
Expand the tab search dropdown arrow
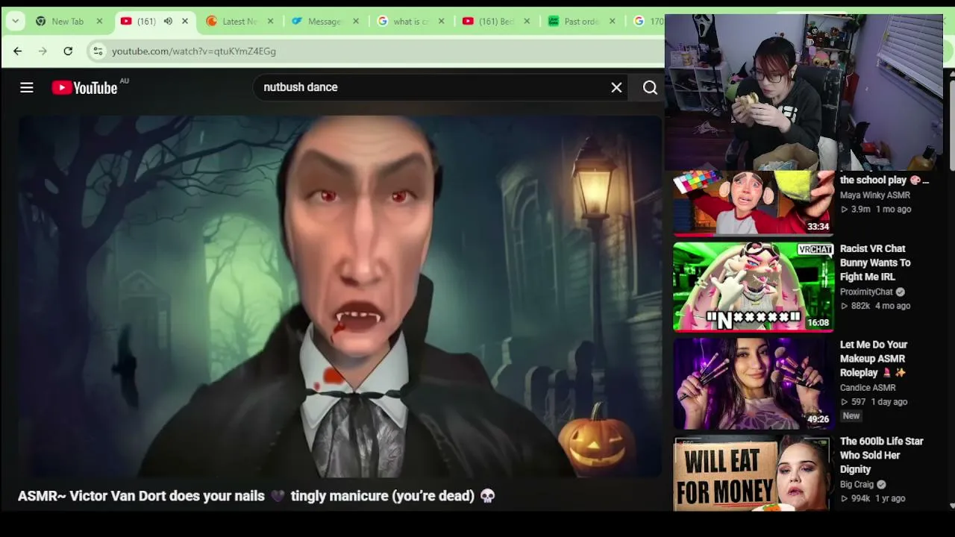[x=15, y=21]
